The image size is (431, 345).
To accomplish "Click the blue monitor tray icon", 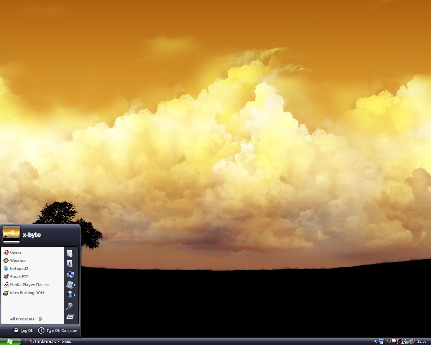I will coord(382,341).
